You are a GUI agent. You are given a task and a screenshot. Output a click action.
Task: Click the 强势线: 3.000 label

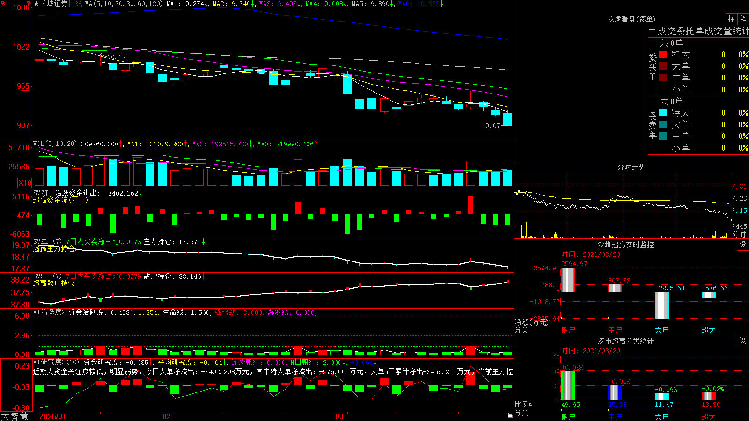pos(239,312)
